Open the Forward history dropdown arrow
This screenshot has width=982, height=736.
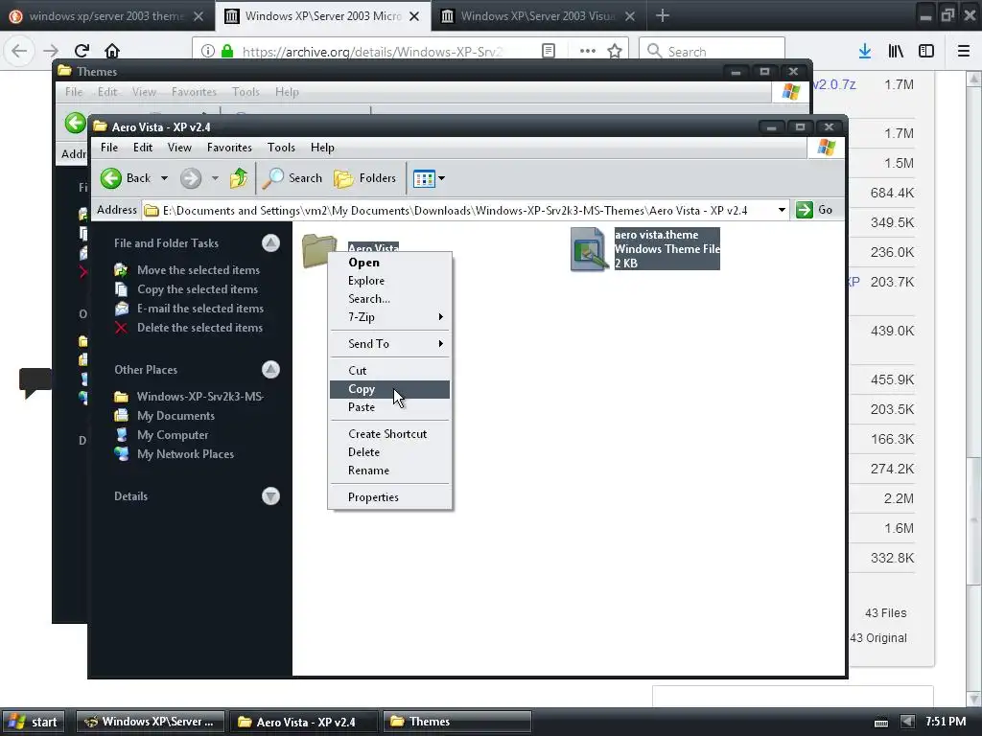click(215, 178)
